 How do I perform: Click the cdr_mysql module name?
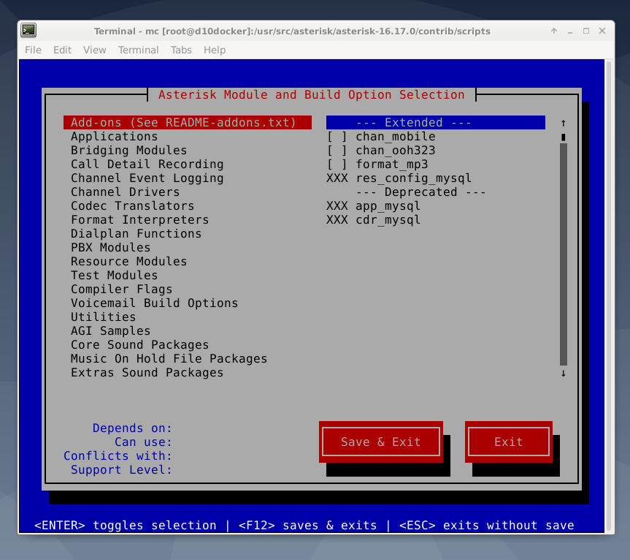tap(388, 220)
